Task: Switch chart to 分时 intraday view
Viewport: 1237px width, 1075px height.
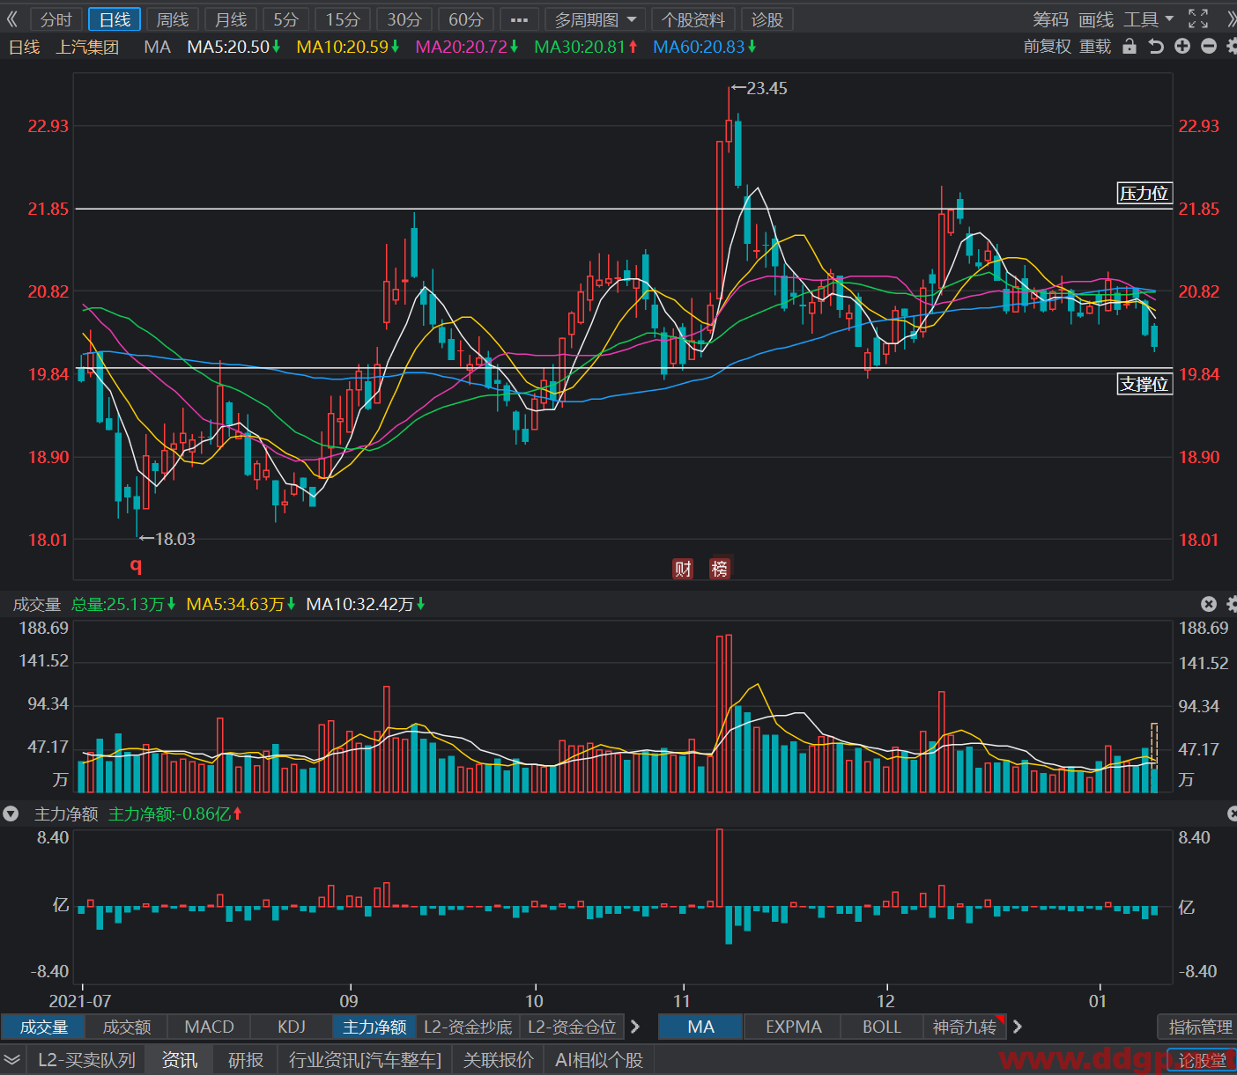Action: (x=56, y=19)
